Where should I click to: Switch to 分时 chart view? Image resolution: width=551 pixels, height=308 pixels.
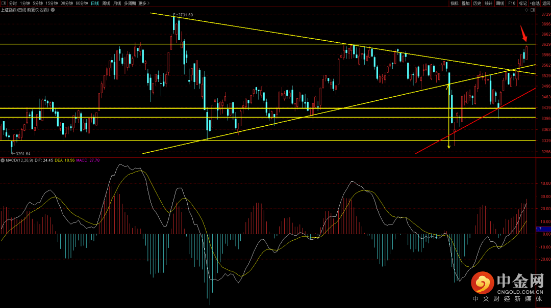point(13,3)
